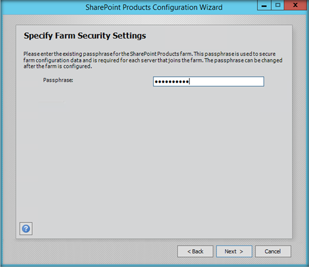Click the second line of the description text
309x267 pixels.
[153, 60]
